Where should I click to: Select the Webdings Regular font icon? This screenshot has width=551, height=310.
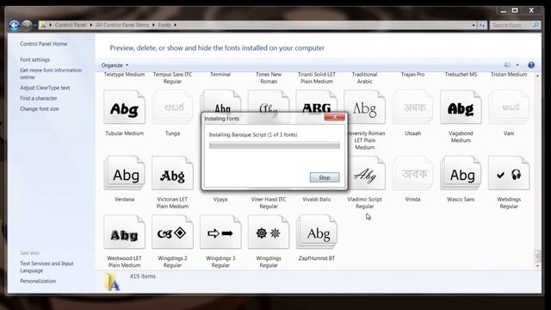click(509, 173)
